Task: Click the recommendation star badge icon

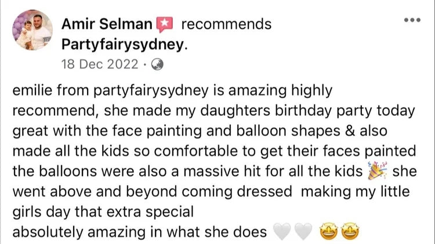Action: coord(165,24)
